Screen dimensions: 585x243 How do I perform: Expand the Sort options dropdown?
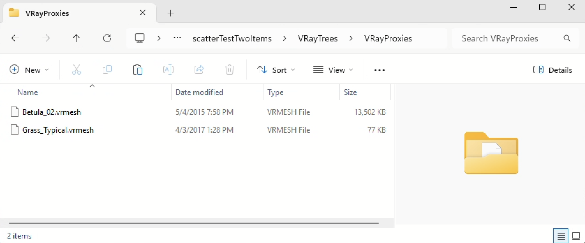point(276,70)
